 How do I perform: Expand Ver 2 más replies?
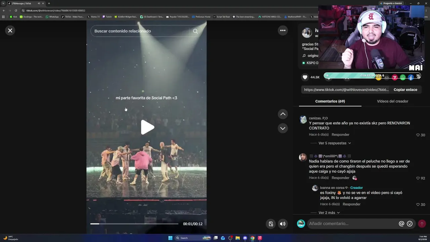click(329, 213)
